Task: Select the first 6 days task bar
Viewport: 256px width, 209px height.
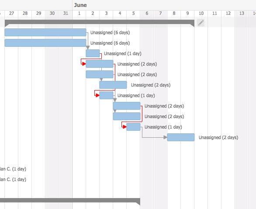Action: [x=45, y=32]
